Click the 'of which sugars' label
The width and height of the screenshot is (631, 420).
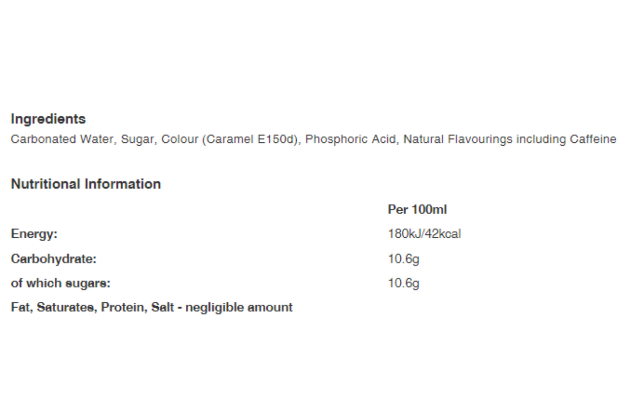(x=61, y=284)
